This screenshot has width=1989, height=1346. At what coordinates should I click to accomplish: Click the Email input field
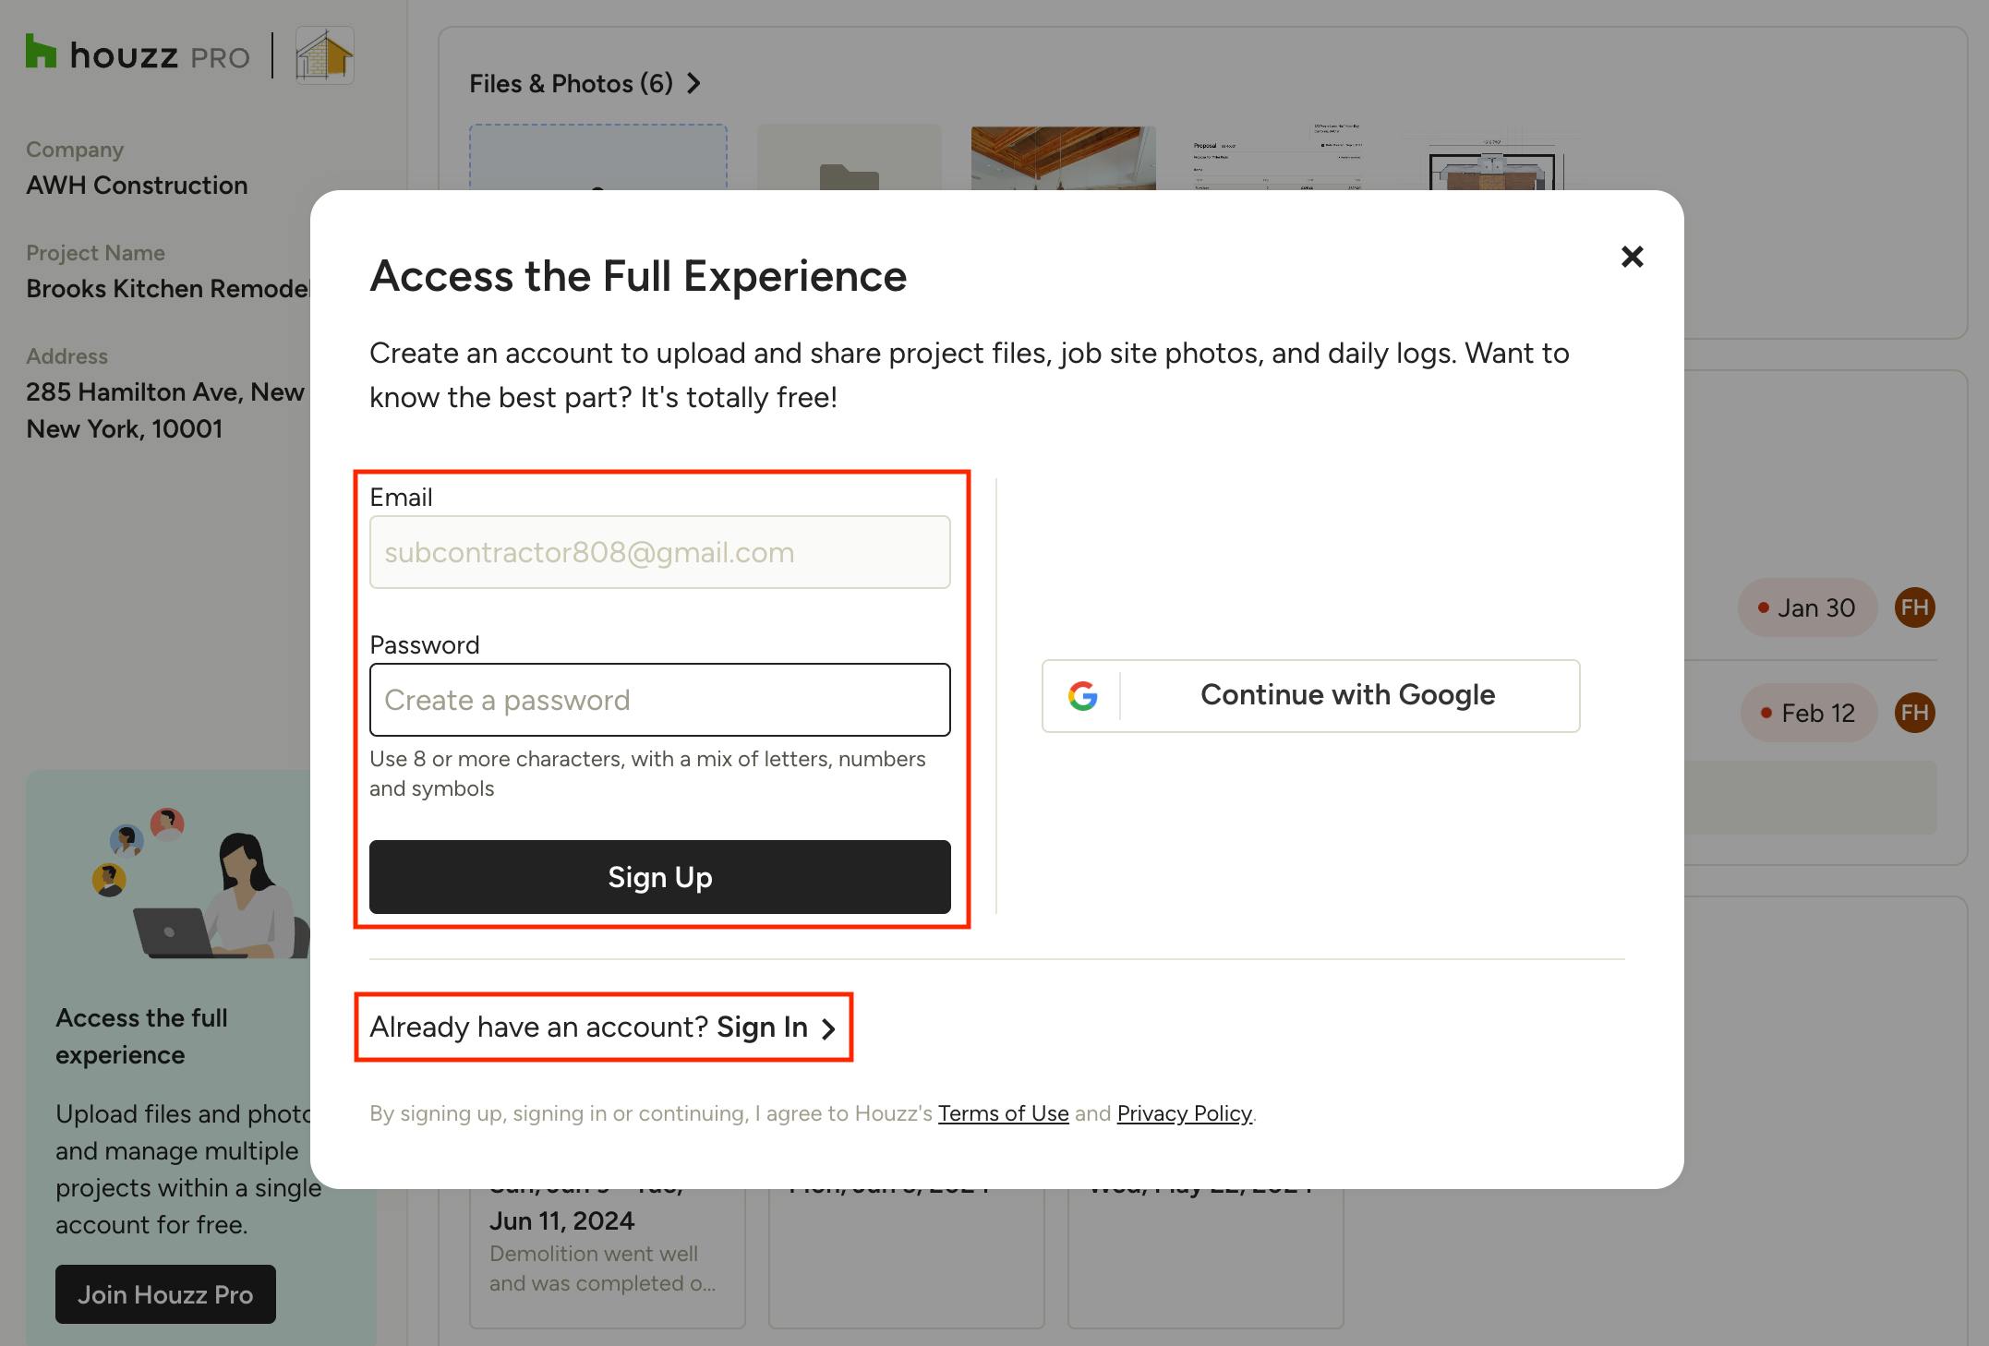point(659,552)
